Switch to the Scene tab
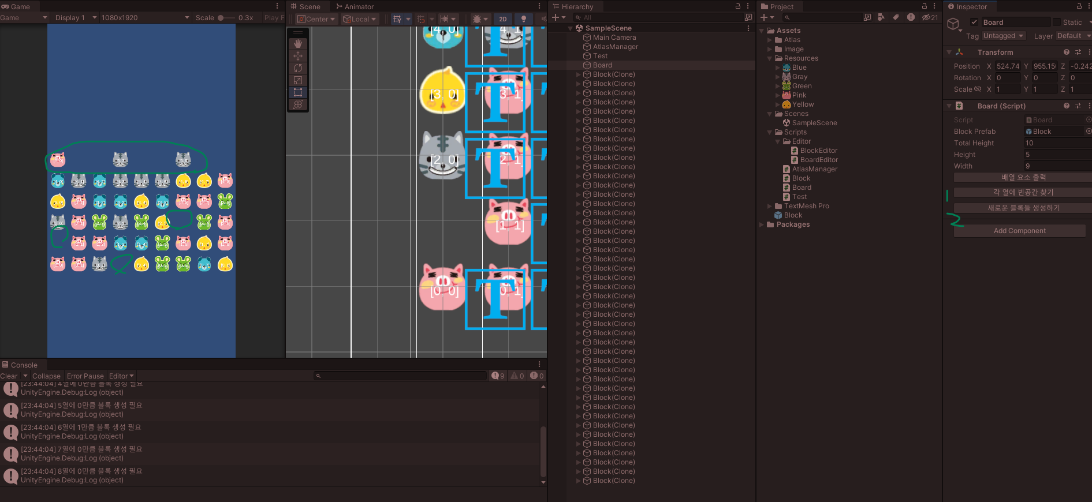Screen dimensions: 1092x502 305,6
